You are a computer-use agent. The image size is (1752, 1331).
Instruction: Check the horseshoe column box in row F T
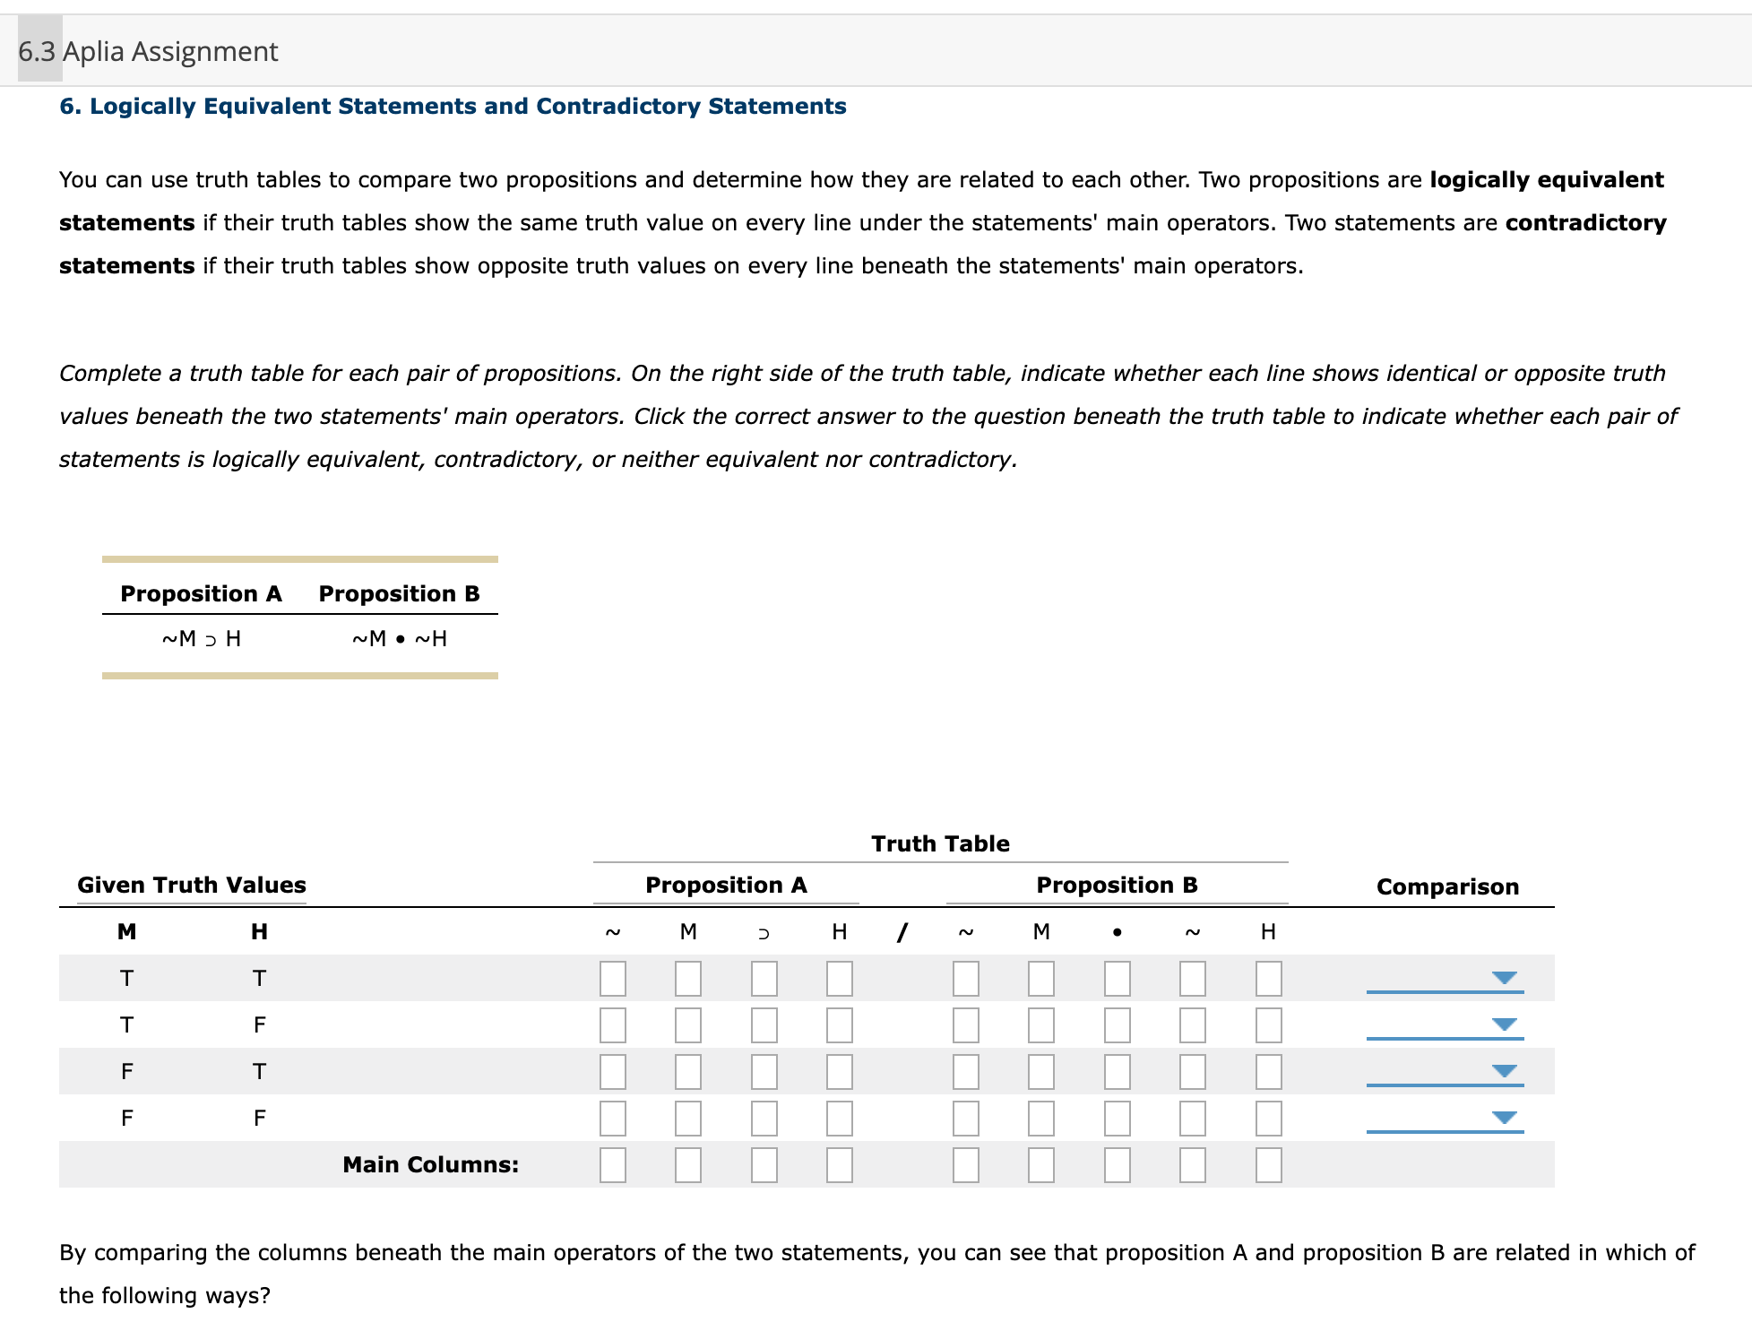(763, 1070)
